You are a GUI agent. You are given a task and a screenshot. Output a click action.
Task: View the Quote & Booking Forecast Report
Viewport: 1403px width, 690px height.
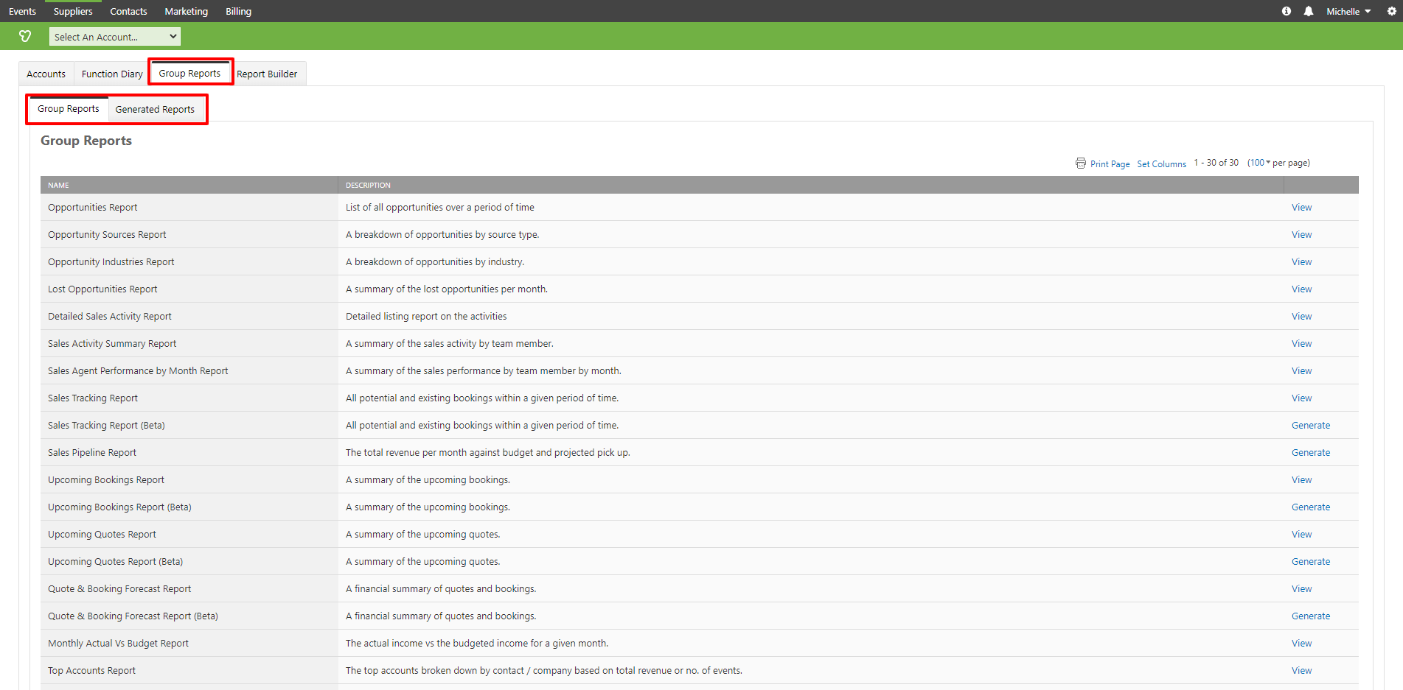[x=1301, y=589]
